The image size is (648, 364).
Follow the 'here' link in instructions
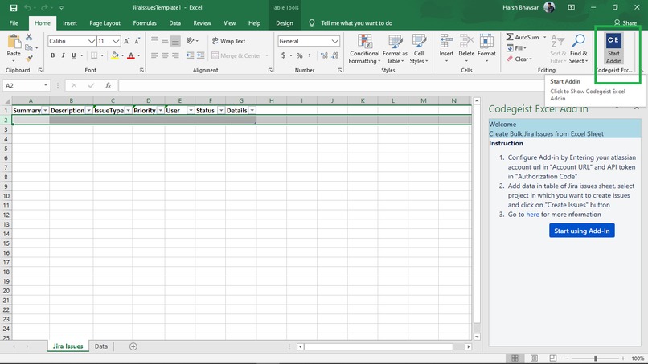pyautogui.click(x=532, y=215)
